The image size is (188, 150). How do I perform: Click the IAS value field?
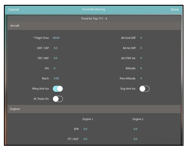coord(55,68)
